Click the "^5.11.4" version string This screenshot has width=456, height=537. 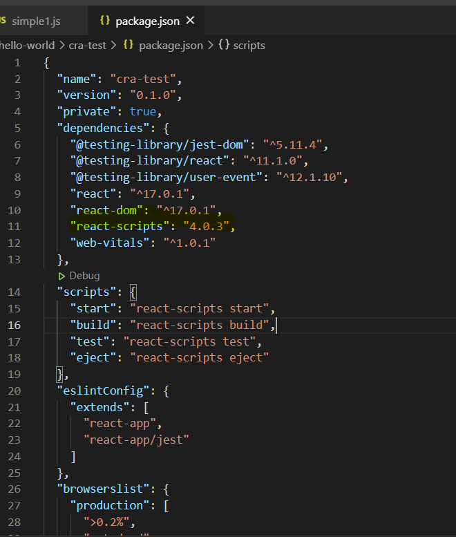coord(292,144)
